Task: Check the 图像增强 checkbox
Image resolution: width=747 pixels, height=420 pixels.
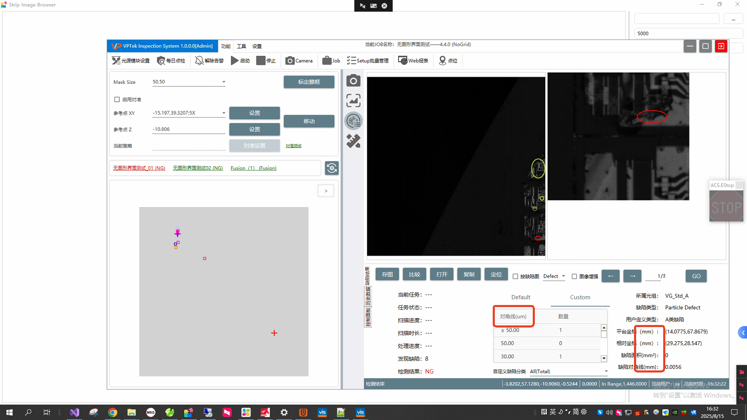Action: pos(574,276)
